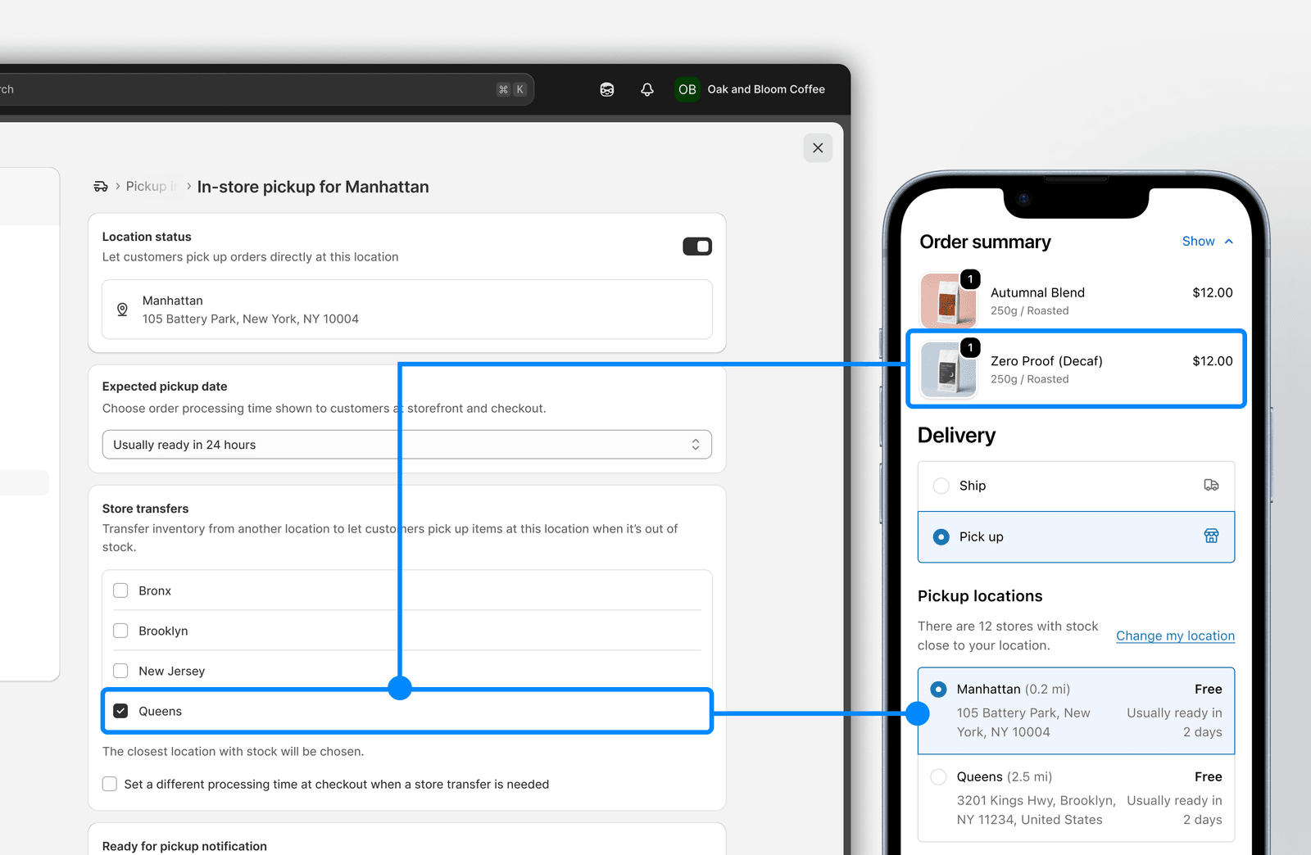Select the Ship delivery radio button
1311x855 pixels.
[x=941, y=486]
